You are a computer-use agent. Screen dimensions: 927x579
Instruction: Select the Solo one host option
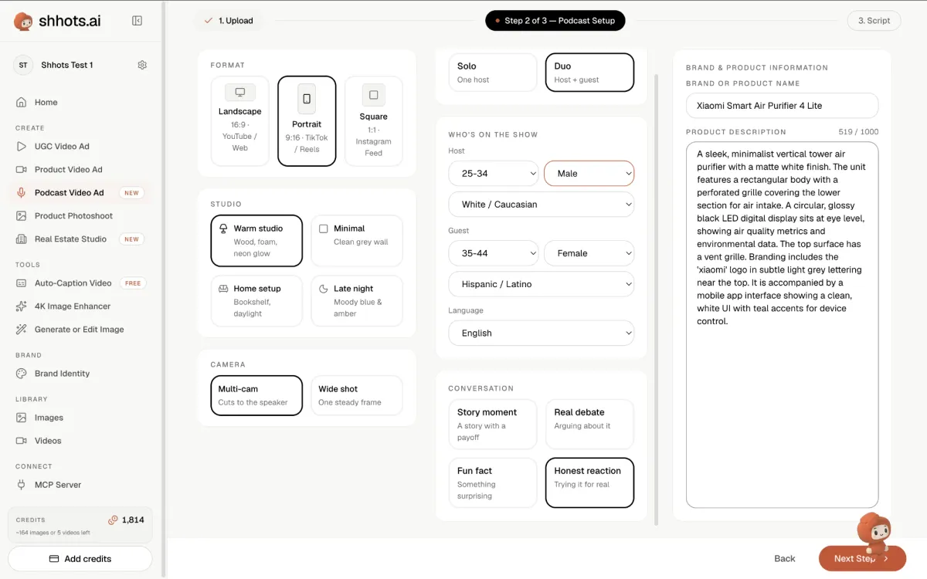493,73
